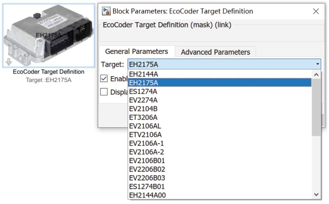The height and width of the screenshot is (204, 329).
Task: Select ES1274B01 target option
Action: [x=220, y=186]
